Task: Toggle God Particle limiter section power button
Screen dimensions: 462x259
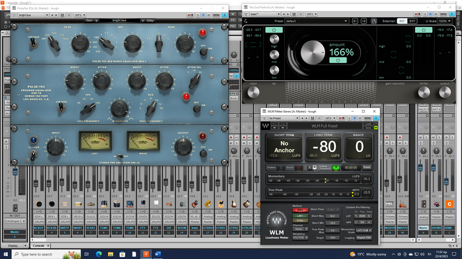Action: [424, 30]
